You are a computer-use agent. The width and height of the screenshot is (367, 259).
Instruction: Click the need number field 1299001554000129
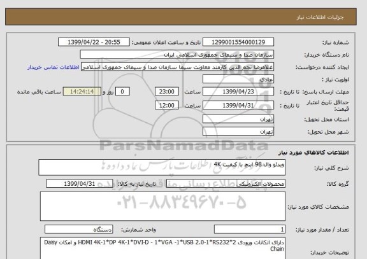click(x=238, y=42)
